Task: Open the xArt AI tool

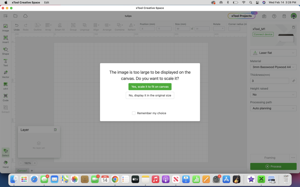Action: click(5, 86)
